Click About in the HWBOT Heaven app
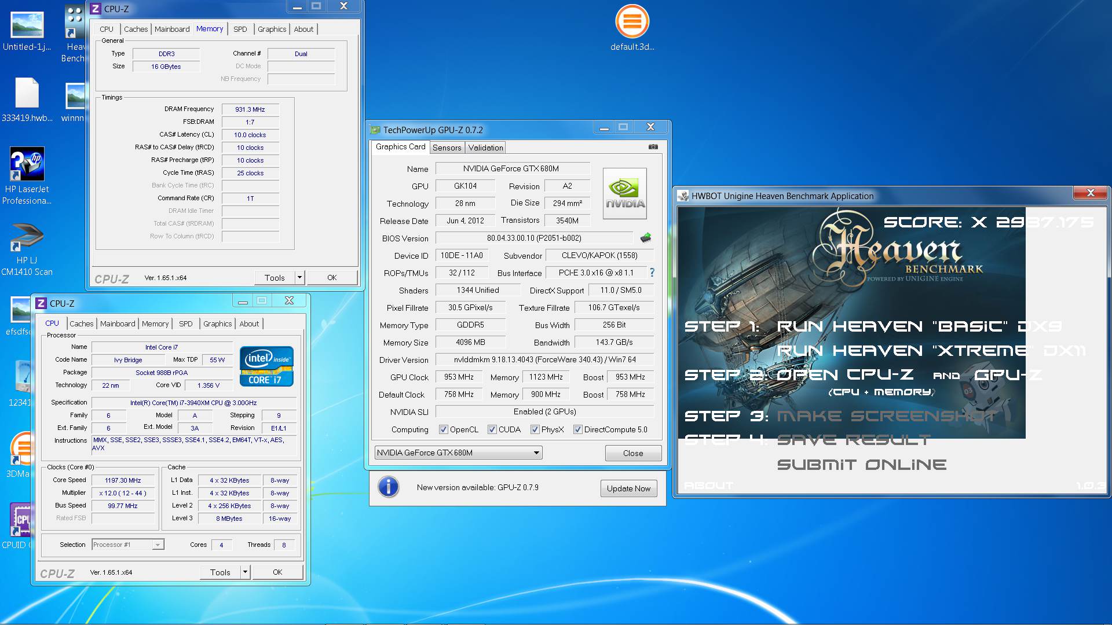1112x625 pixels. [708, 486]
